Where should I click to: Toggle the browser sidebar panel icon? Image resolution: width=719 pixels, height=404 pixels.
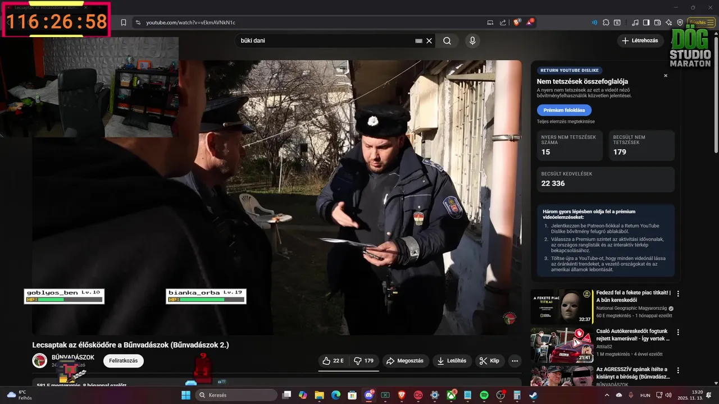[x=646, y=22]
